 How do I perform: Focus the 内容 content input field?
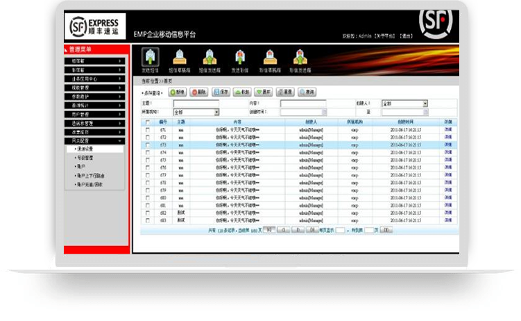click(303, 104)
